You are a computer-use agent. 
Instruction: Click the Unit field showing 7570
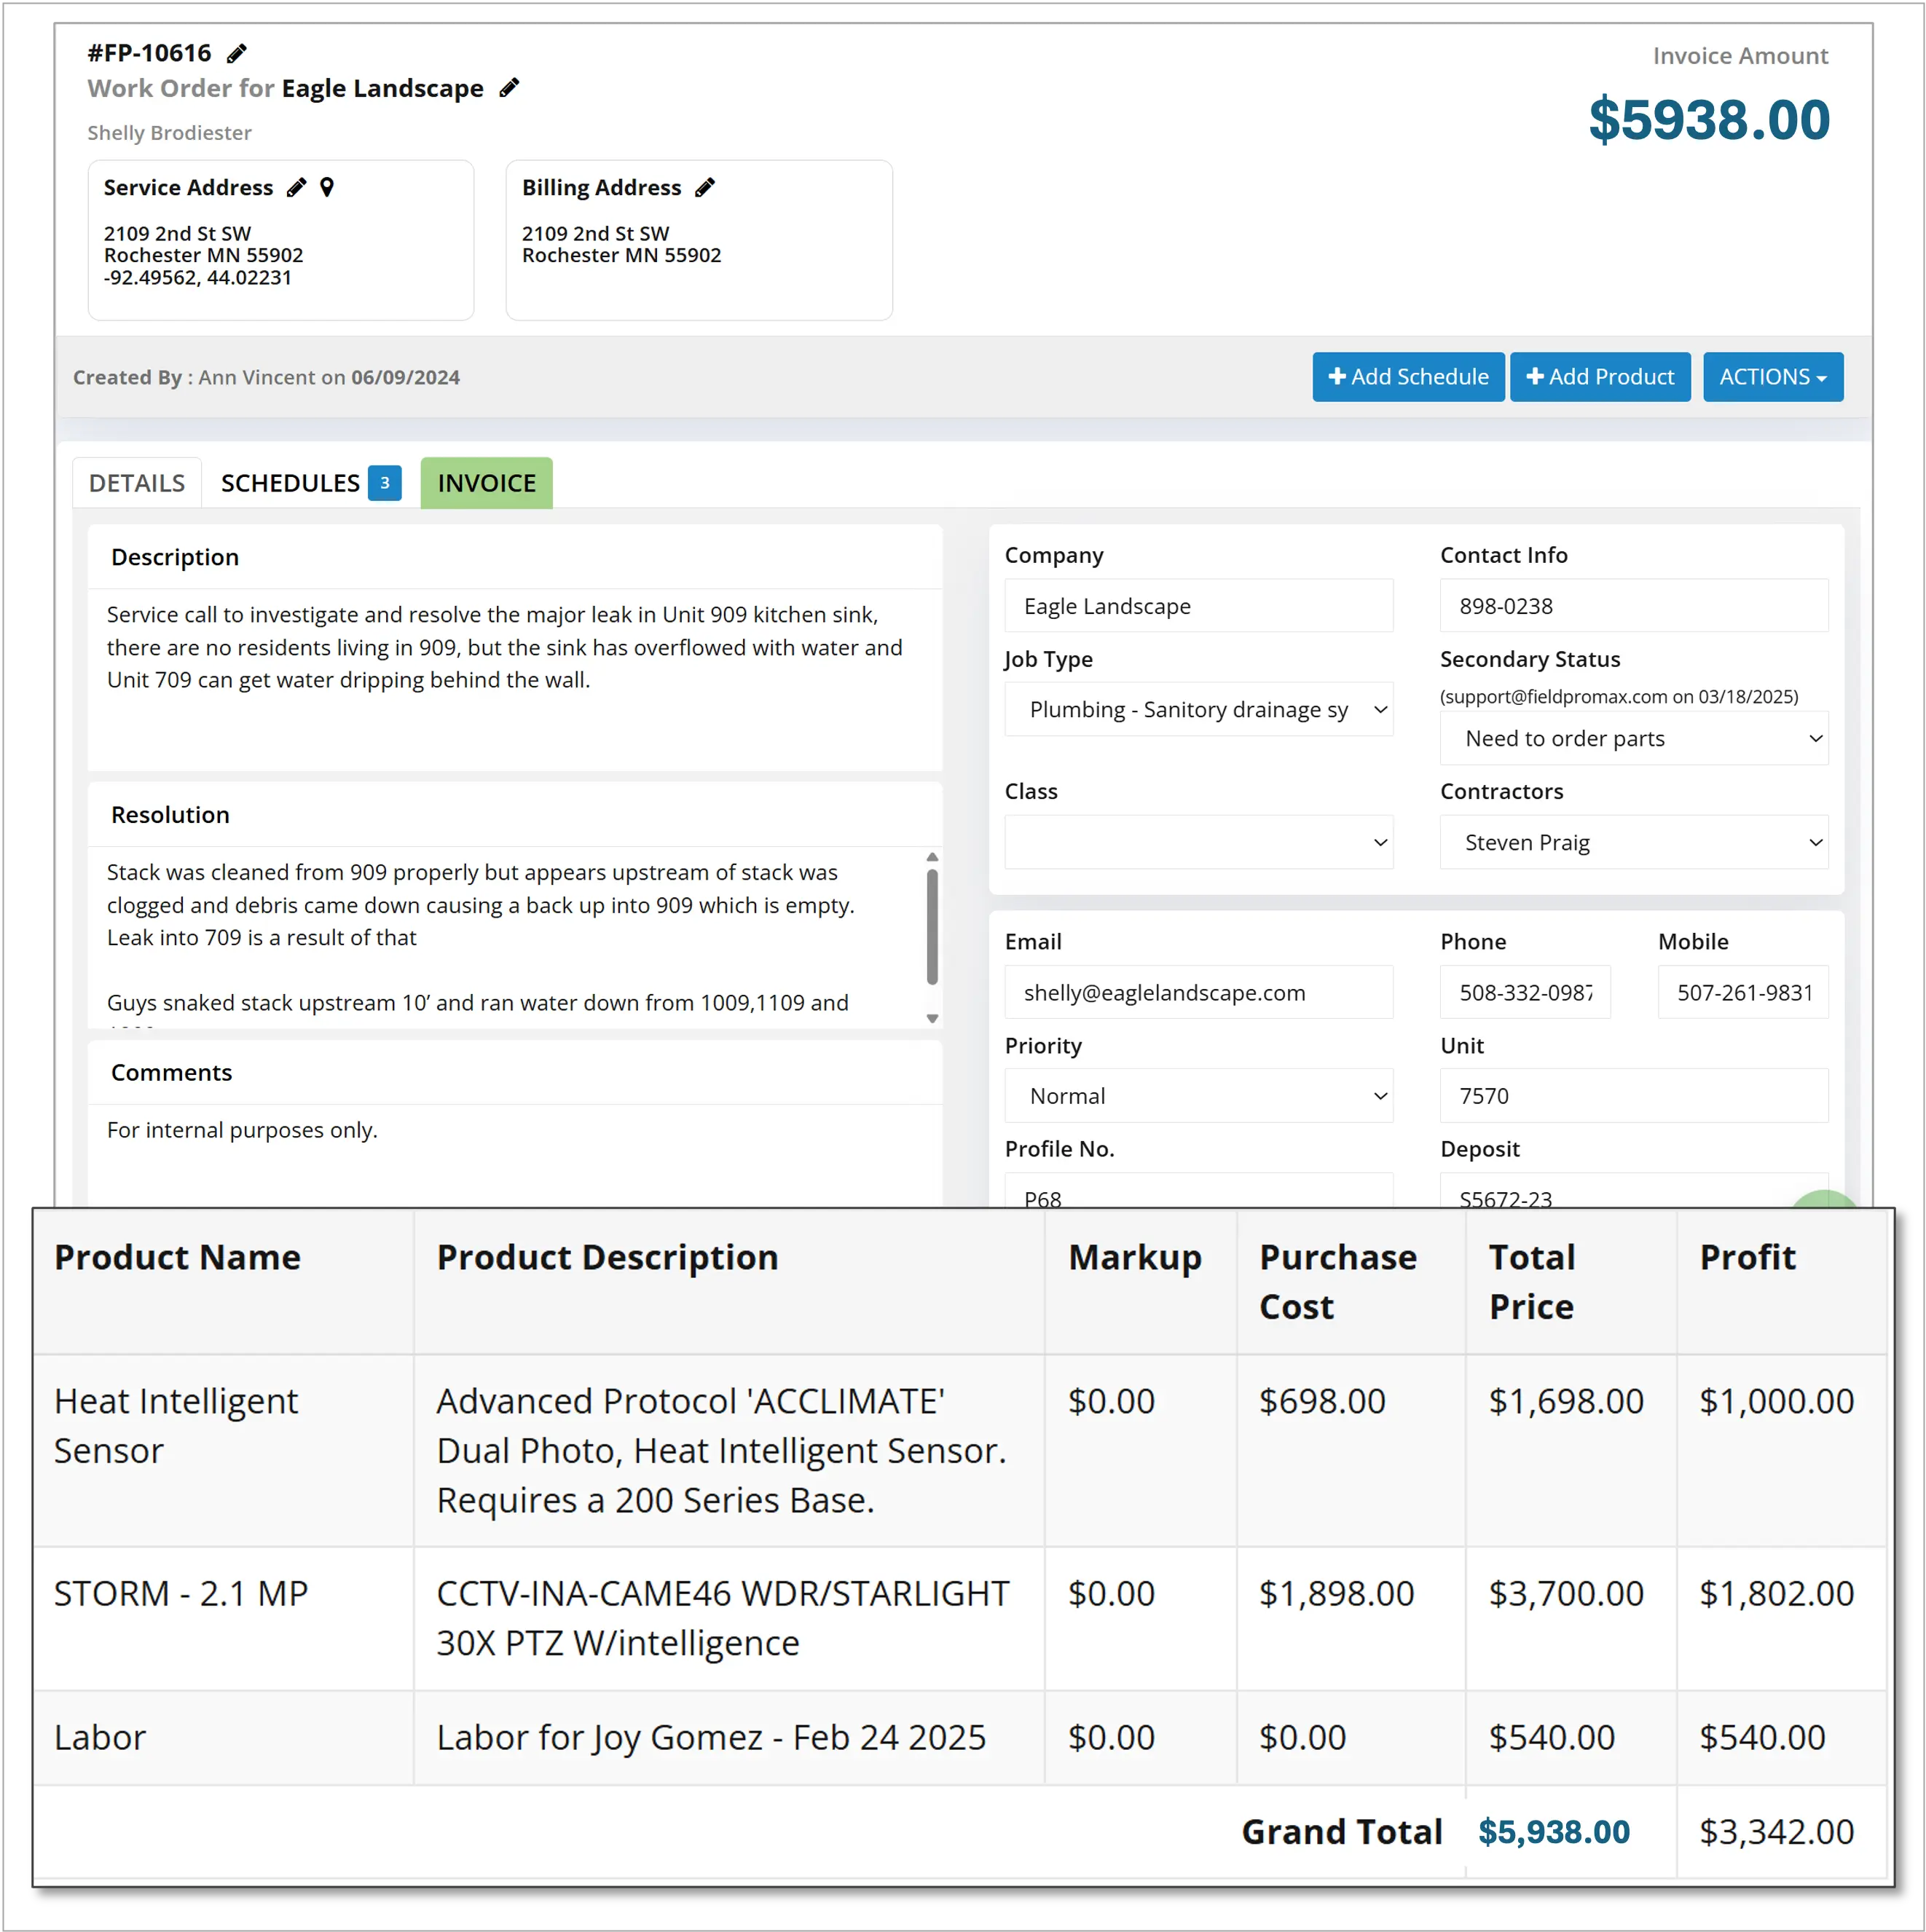pos(1634,1096)
